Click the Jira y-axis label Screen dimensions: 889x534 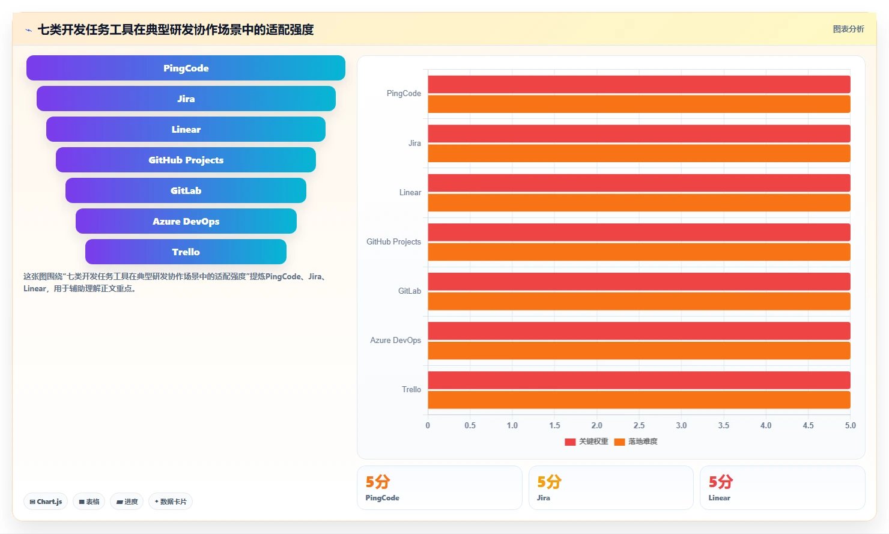point(414,143)
